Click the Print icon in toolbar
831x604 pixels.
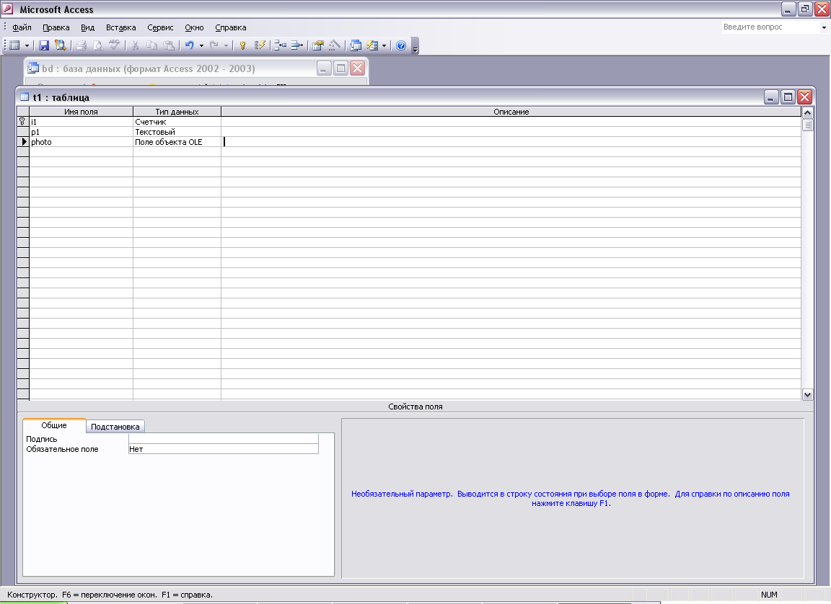pos(81,45)
